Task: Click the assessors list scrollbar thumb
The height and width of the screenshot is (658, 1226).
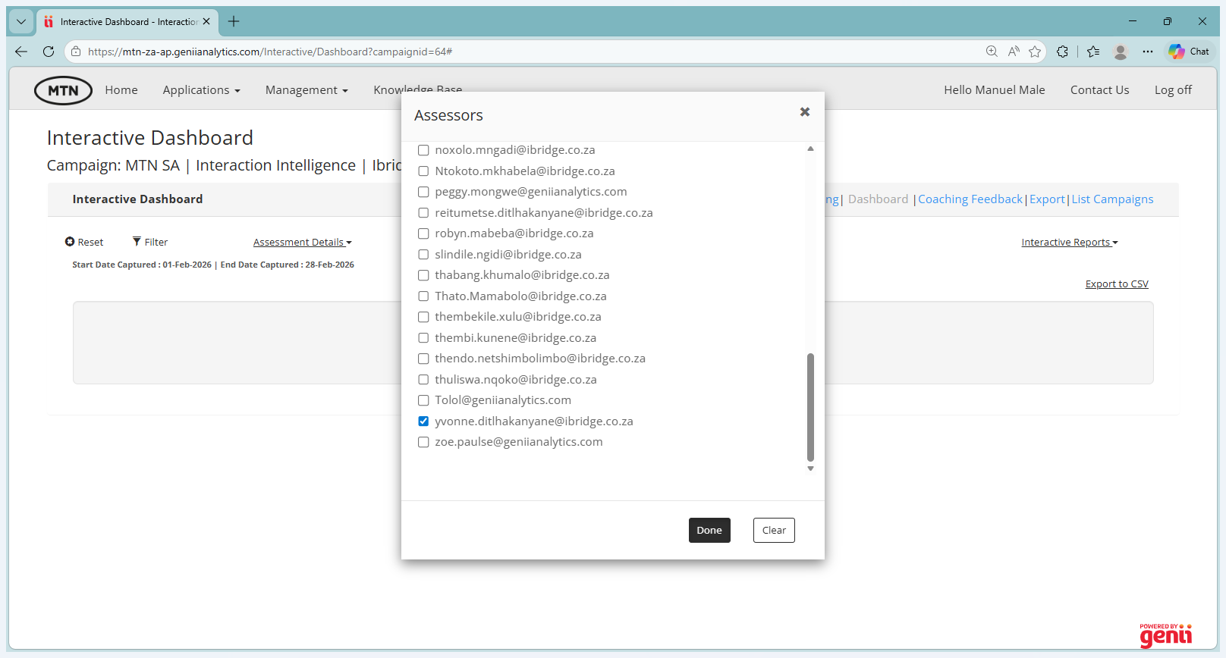Action: tap(810, 407)
